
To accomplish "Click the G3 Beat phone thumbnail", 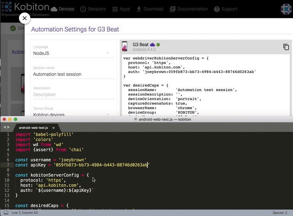I will [124, 46].
